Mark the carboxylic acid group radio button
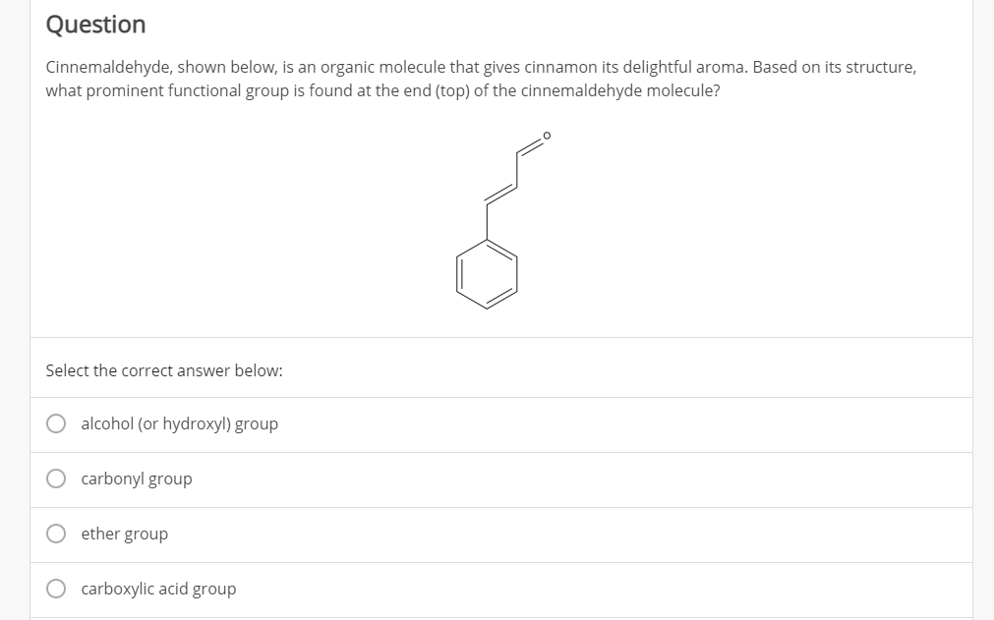Viewport: 994px width, 620px height. tap(58, 590)
